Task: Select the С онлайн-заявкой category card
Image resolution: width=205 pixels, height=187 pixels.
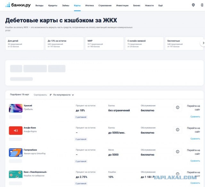Action: (x=144, y=43)
